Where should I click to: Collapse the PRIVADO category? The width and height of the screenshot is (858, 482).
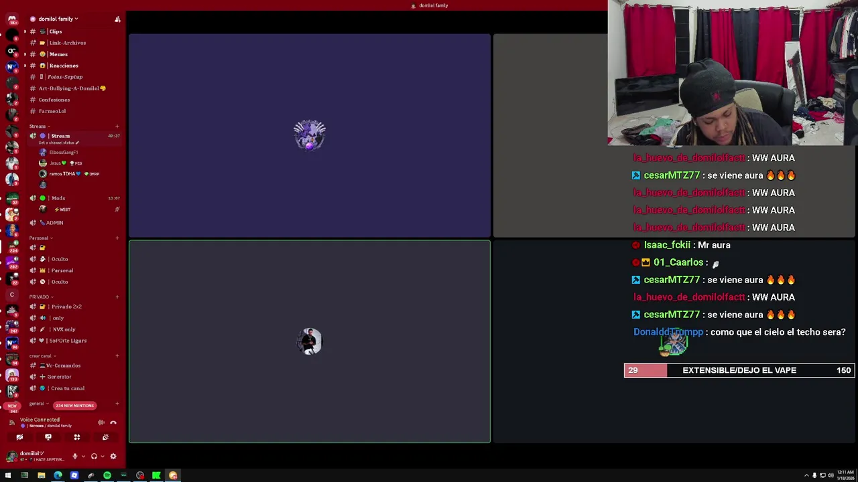point(41,297)
